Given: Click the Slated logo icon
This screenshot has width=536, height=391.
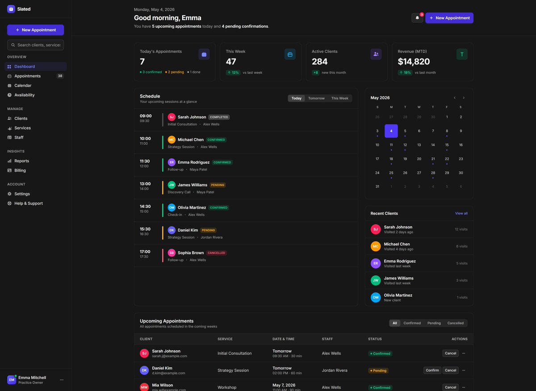Looking at the screenshot, I should (11, 8).
